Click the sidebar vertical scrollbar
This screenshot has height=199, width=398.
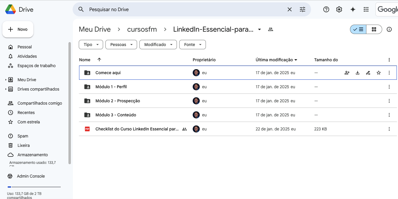pos(69,103)
